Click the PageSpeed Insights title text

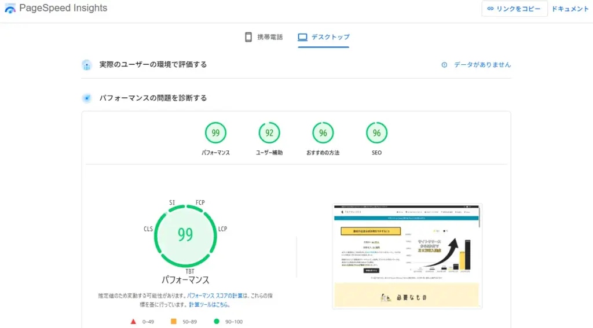click(63, 8)
